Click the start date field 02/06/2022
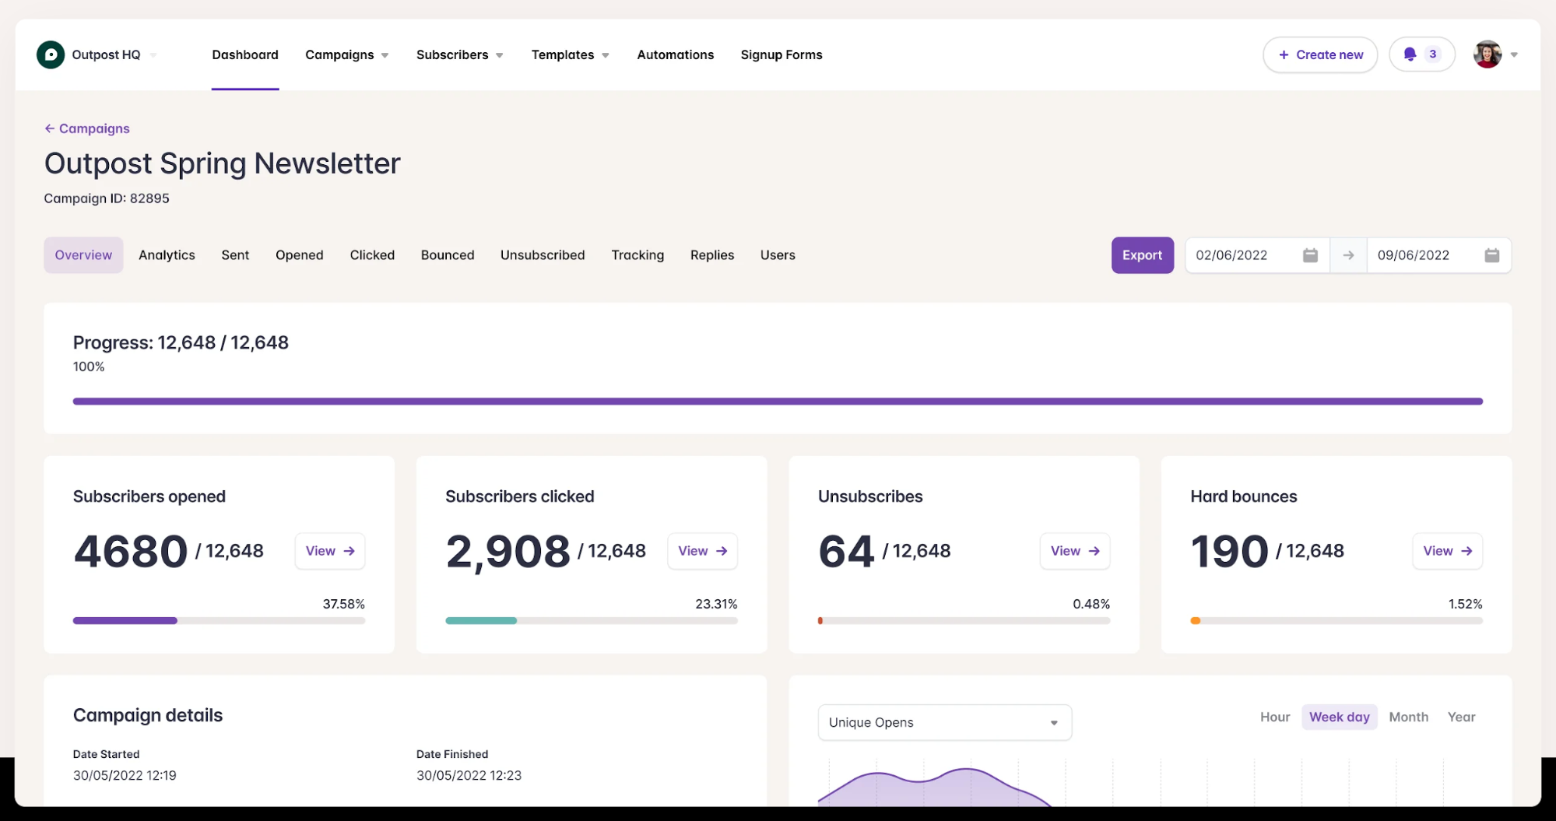This screenshot has width=1556, height=821. pyautogui.click(x=1257, y=255)
